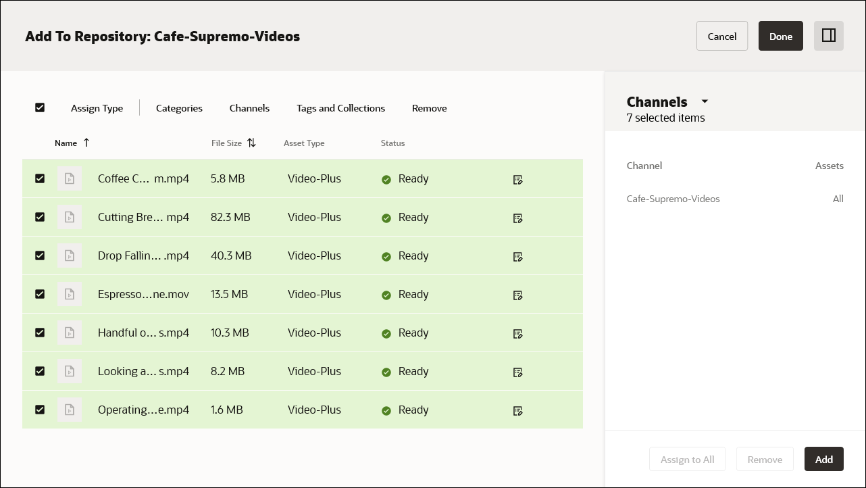Open the Channels panel dropdown
Image resolution: width=866 pixels, height=488 pixels.
tap(705, 101)
